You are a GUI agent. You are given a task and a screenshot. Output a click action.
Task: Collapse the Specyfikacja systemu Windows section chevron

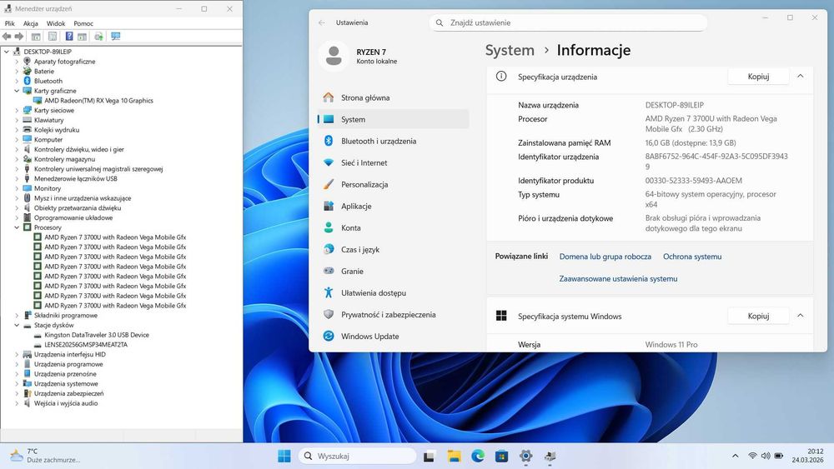pyautogui.click(x=800, y=316)
